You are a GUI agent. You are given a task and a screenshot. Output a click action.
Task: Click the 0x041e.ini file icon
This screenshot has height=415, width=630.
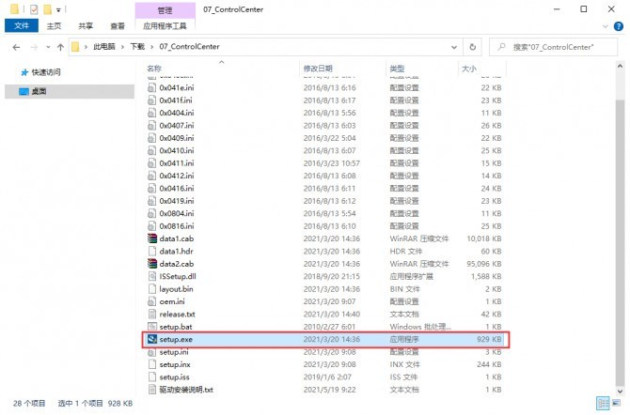point(152,87)
